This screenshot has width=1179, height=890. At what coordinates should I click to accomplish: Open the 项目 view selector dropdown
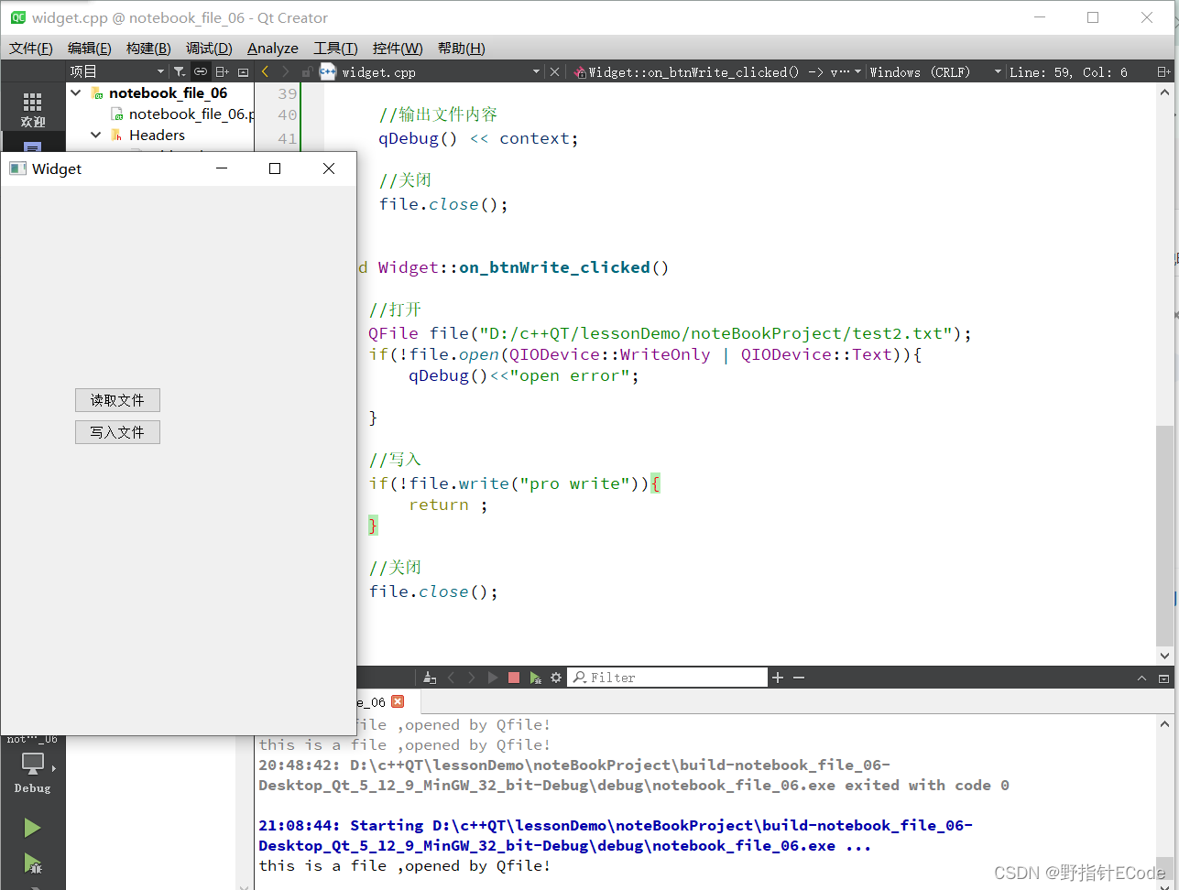click(117, 71)
